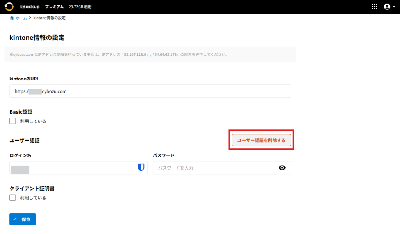Click the house icon in the breadcrumb
Viewport: 400px width, 234px height.
coord(12,18)
